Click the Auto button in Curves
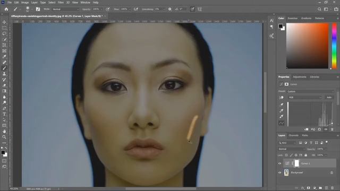Screen dimensions: 340x191 329,98
